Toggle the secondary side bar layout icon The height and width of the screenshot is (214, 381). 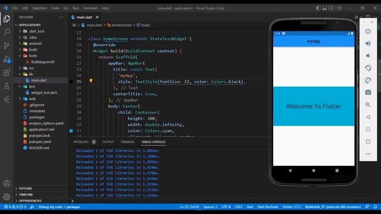pos(331,8)
